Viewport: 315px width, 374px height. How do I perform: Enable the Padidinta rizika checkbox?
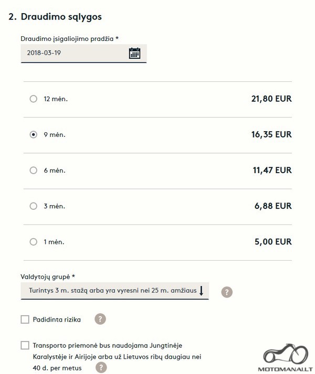click(25, 319)
